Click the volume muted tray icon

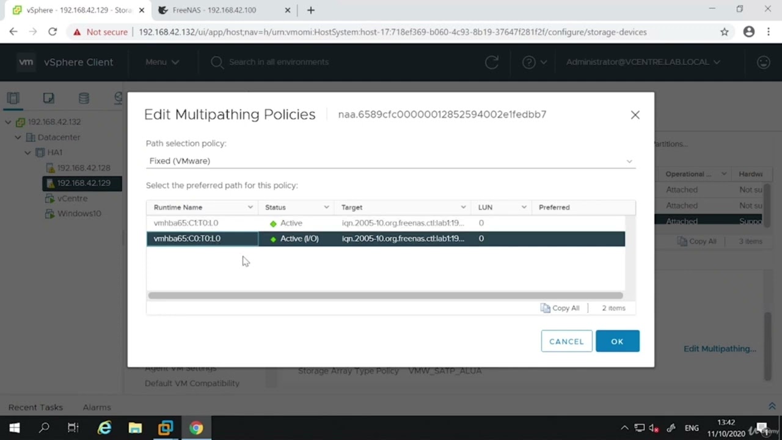tap(654, 428)
